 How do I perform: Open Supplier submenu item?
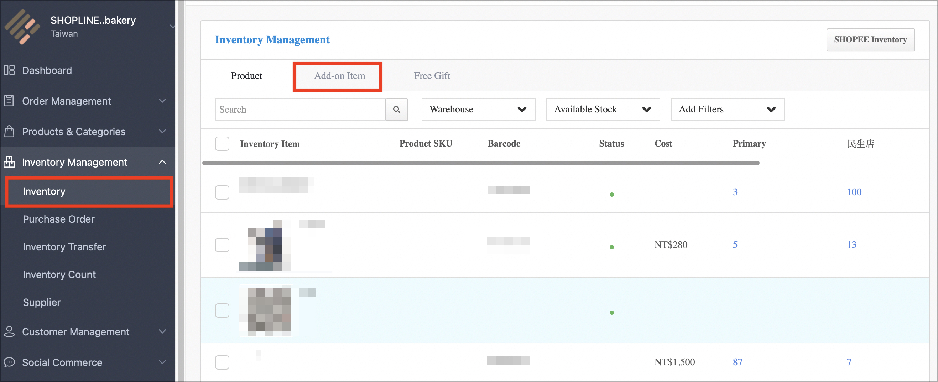point(42,302)
